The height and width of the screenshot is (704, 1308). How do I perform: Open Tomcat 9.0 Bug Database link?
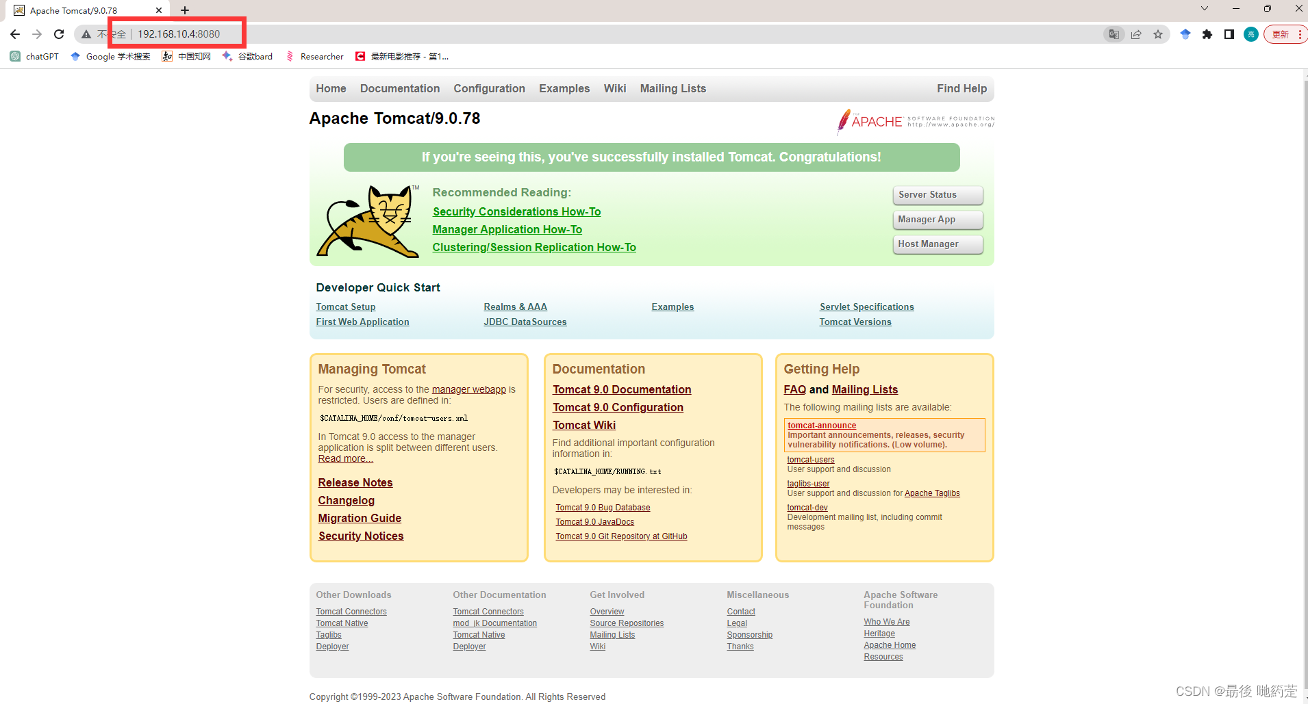pos(603,508)
